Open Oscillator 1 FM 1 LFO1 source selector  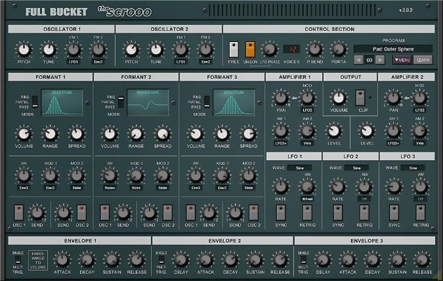[x=74, y=62]
